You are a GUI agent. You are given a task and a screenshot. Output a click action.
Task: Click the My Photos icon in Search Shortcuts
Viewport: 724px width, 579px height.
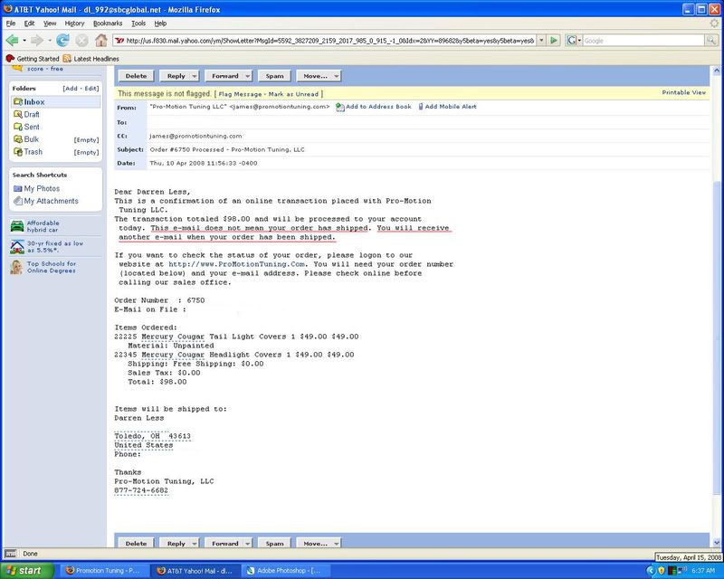(x=17, y=188)
